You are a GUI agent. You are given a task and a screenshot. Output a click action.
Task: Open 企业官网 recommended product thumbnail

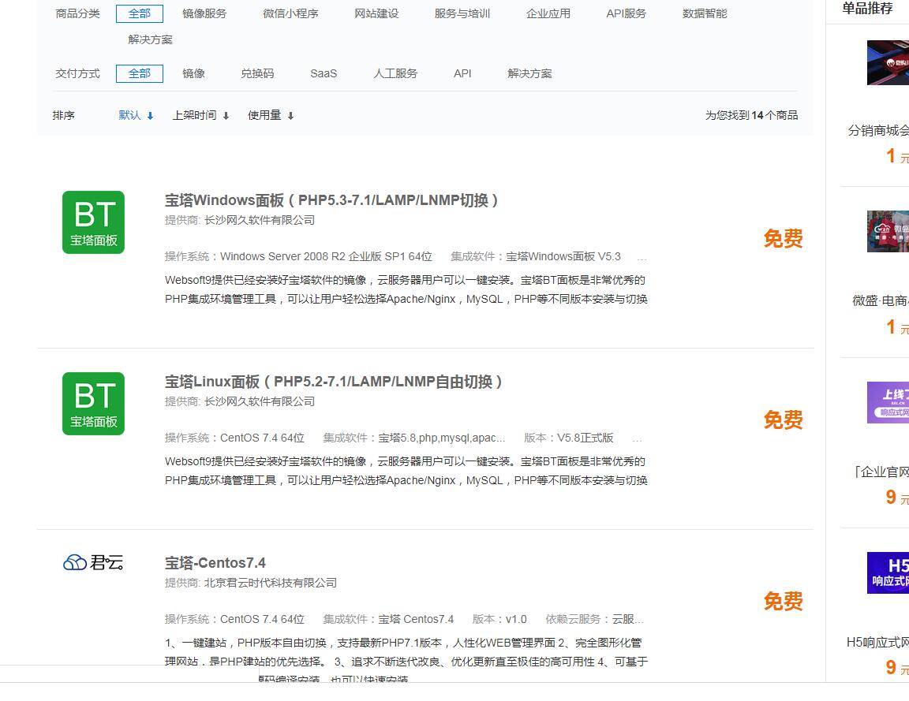pyautogui.click(x=888, y=403)
